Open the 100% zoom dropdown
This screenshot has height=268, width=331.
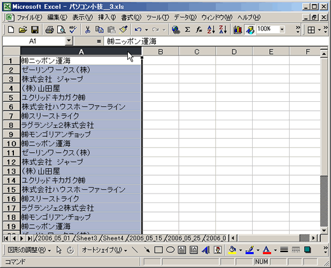point(282,29)
